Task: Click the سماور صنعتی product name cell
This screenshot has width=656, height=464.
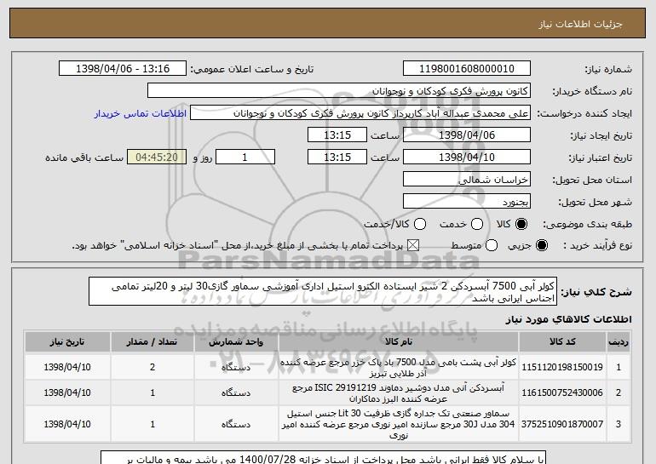Action: click(399, 424)
